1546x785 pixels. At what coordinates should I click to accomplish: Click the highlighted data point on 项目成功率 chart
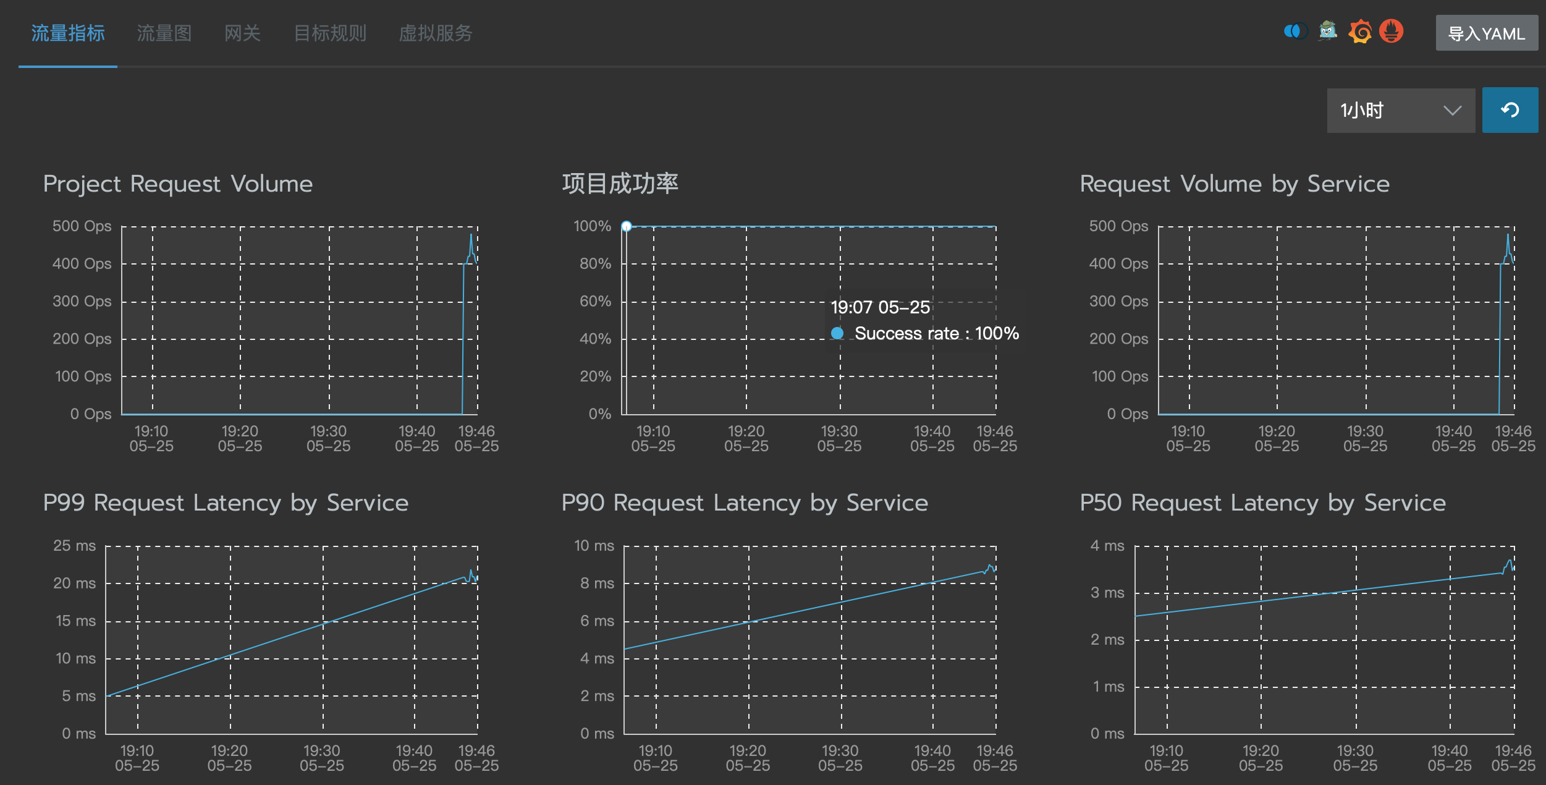(x=627, y=226)
